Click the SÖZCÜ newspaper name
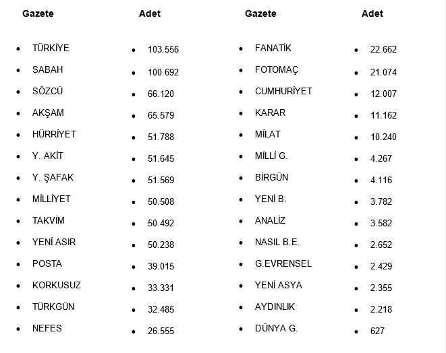This screenshot has width=446, height=353. (x=47, y=91)
